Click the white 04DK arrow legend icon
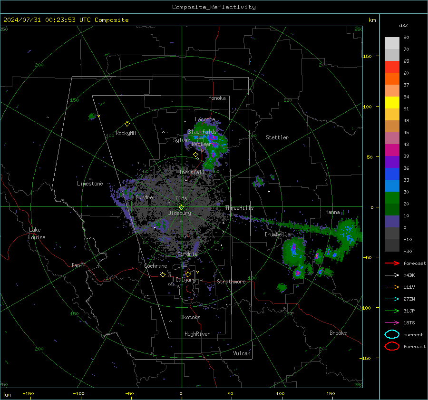The height and width of the screenshot is (400, 428). click(x=392, y=275)
